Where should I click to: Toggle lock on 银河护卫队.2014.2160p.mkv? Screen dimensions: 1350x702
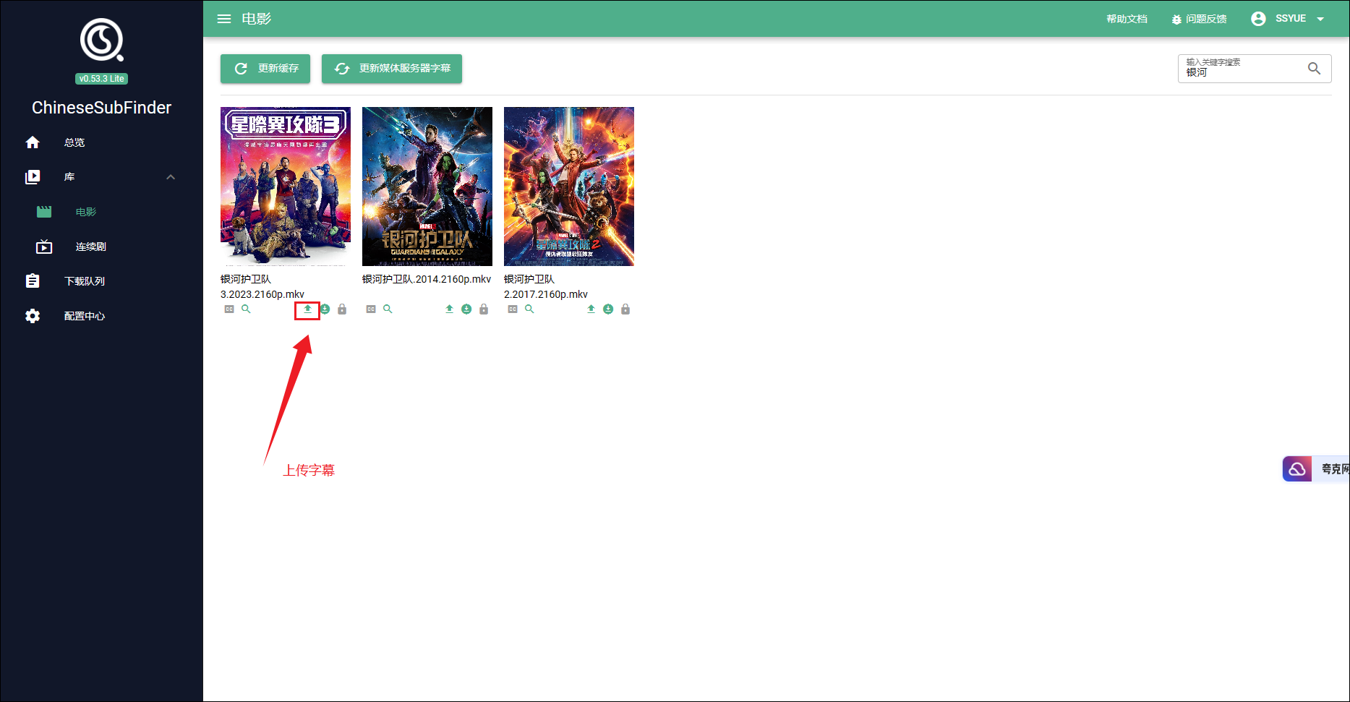pyautogui.click(x=484, y=309)
